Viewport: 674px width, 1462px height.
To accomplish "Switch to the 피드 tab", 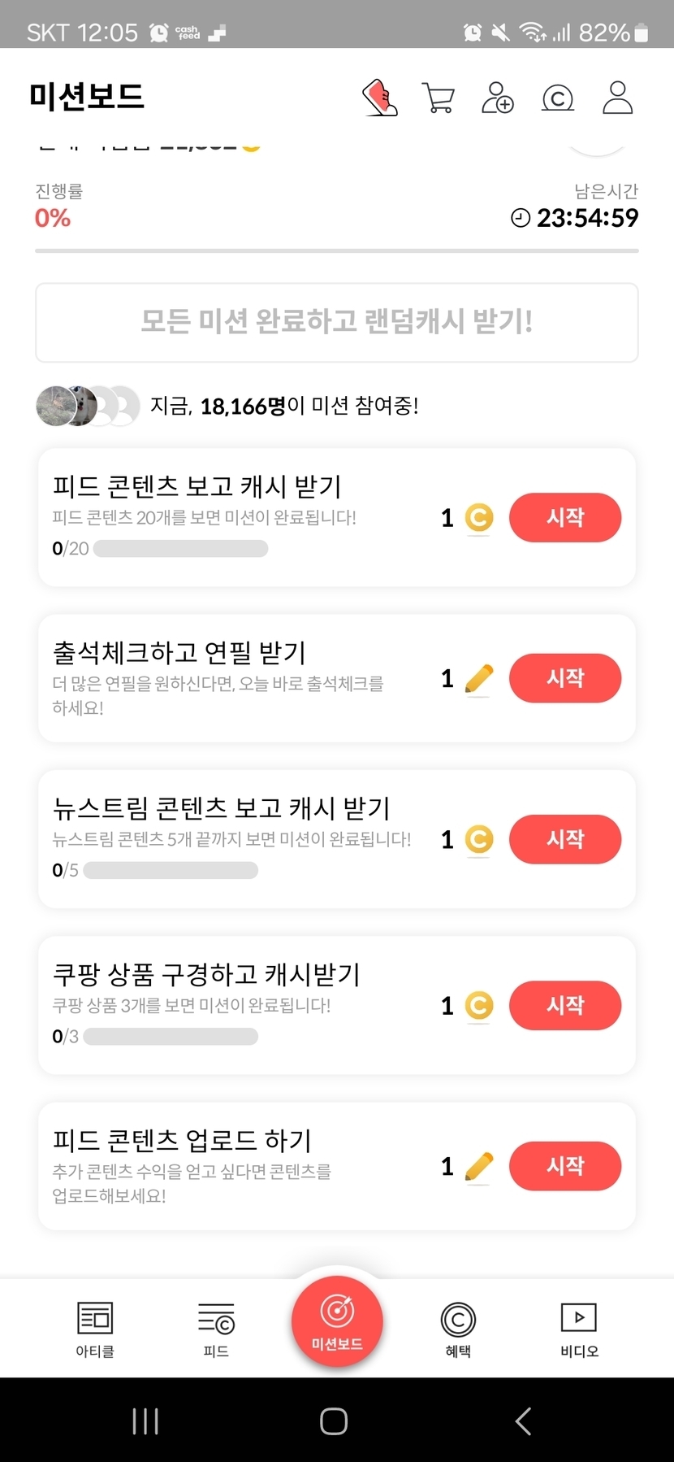I will tap(216, 1329).
